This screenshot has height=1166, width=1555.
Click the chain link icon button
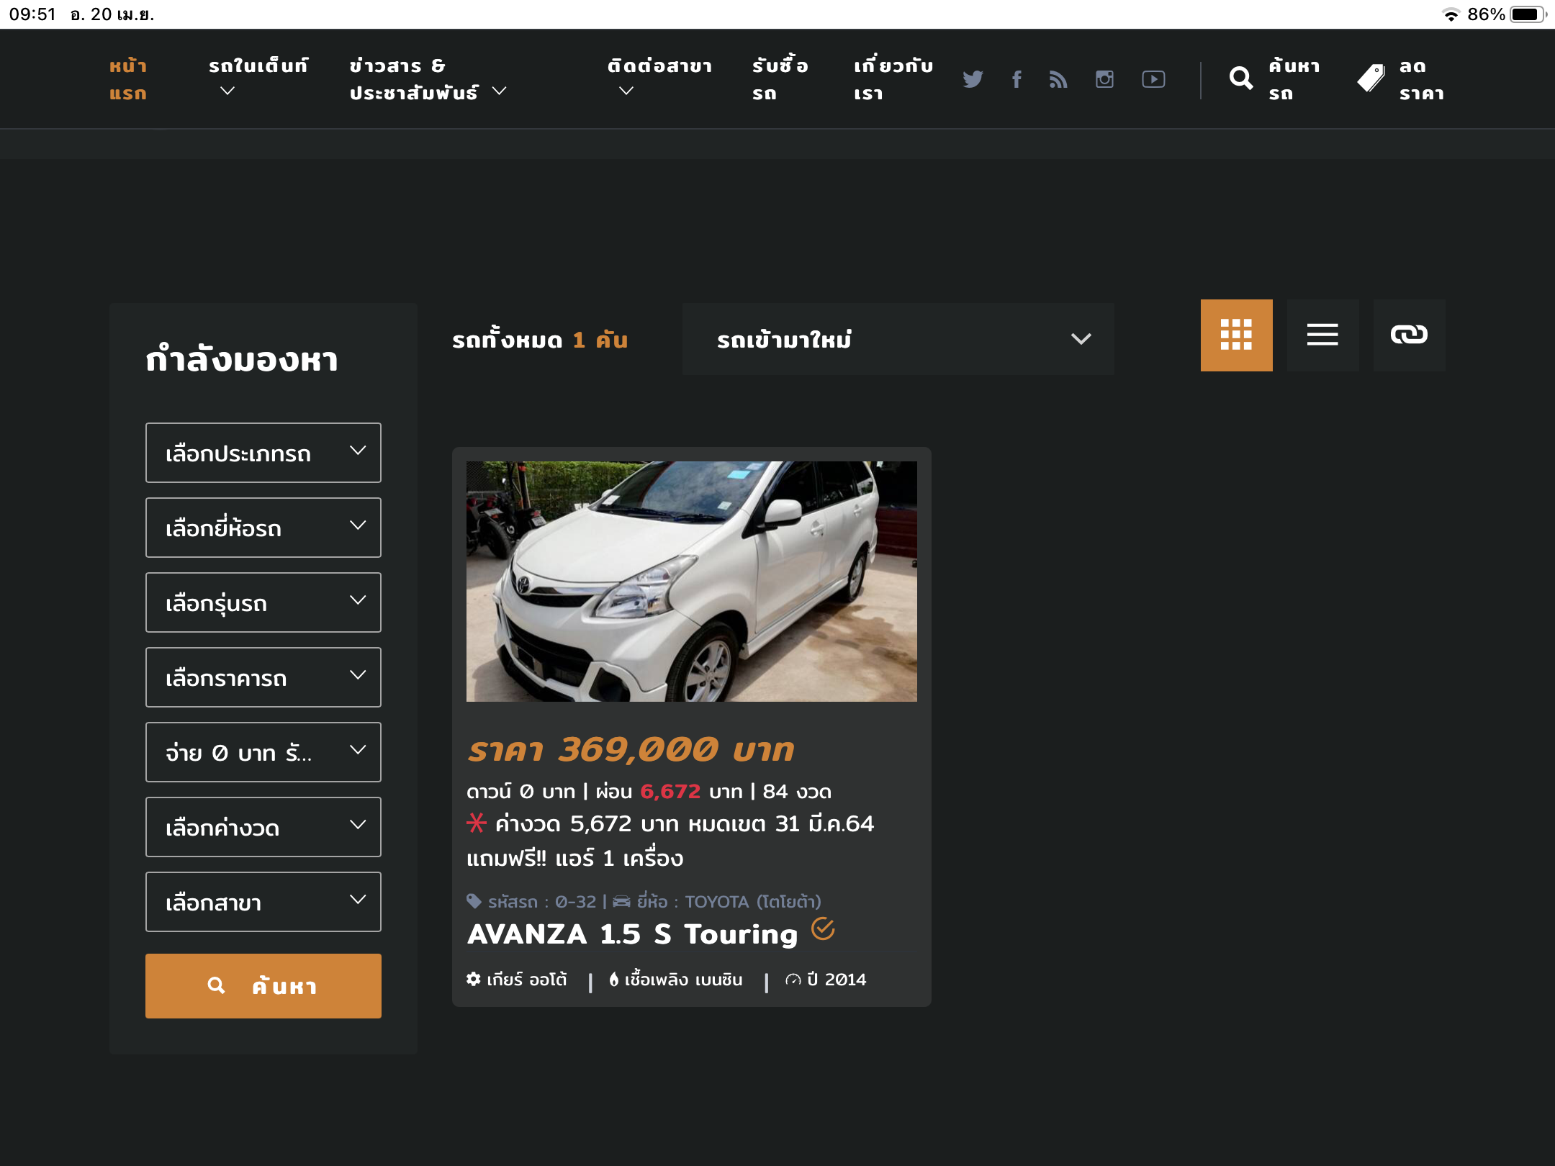(x=1409, y=335)
